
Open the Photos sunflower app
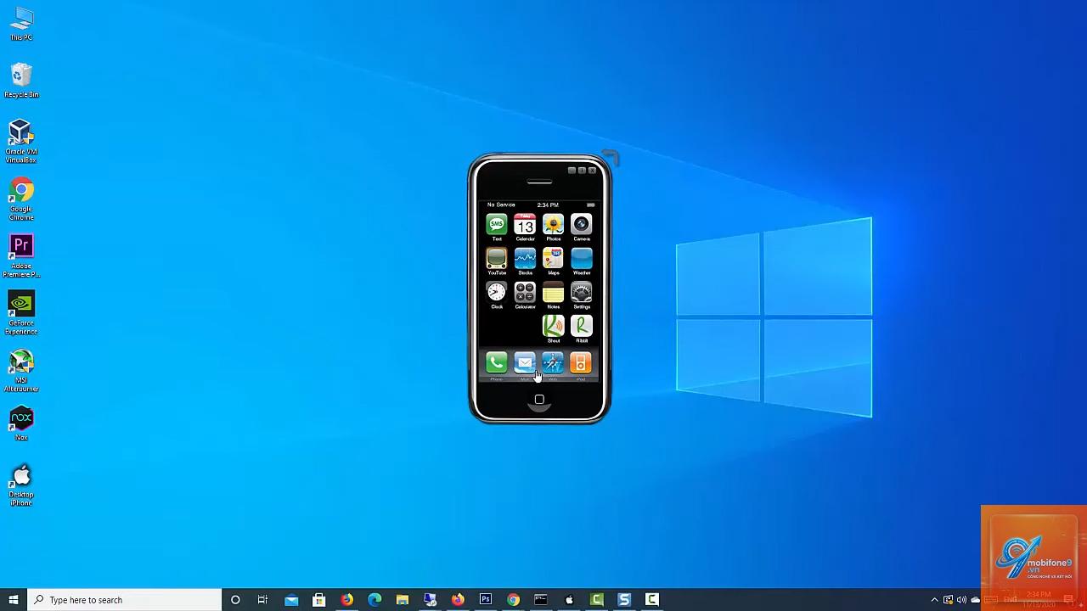pyautogui.click(x=553, y=225)
